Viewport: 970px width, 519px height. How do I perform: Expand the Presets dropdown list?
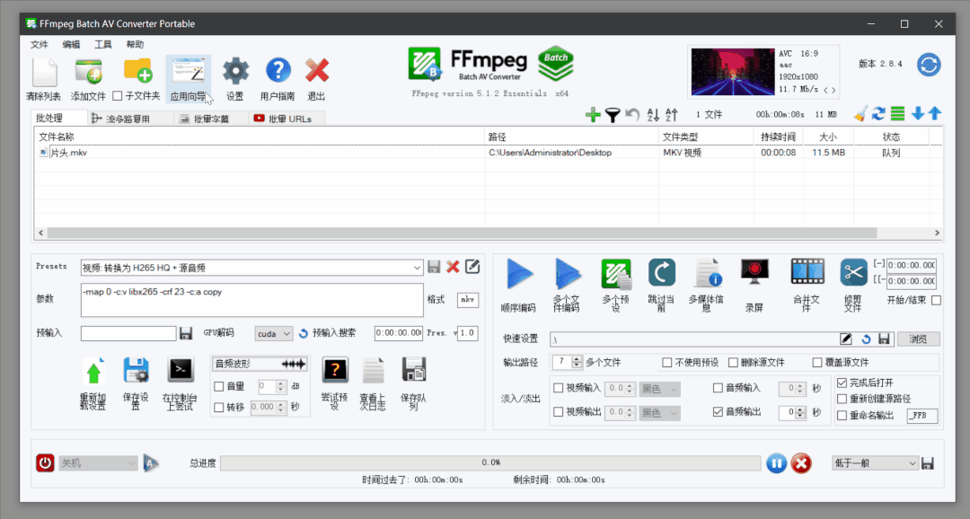tap(417, 268)
